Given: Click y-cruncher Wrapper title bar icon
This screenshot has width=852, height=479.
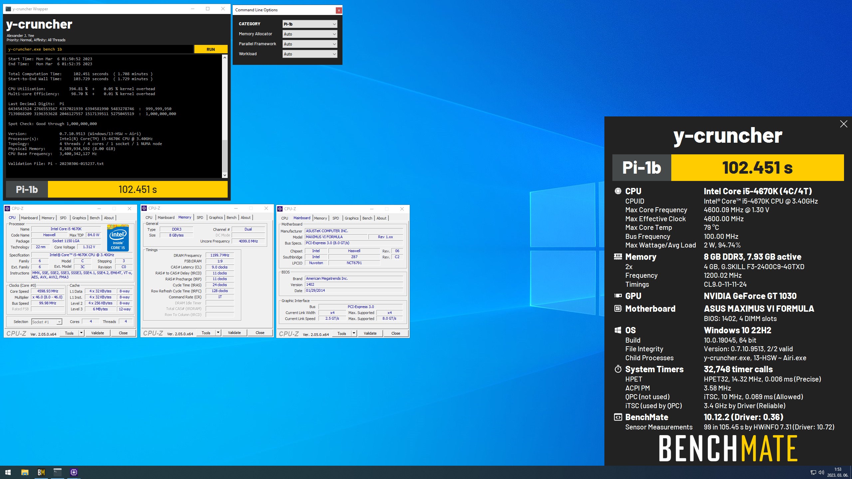Looking at the screenshot, I should tap(8, 9).
